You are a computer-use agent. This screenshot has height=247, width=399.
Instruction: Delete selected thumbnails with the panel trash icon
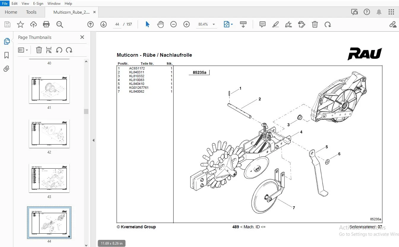pyautogui.click(x=39, y=50)
